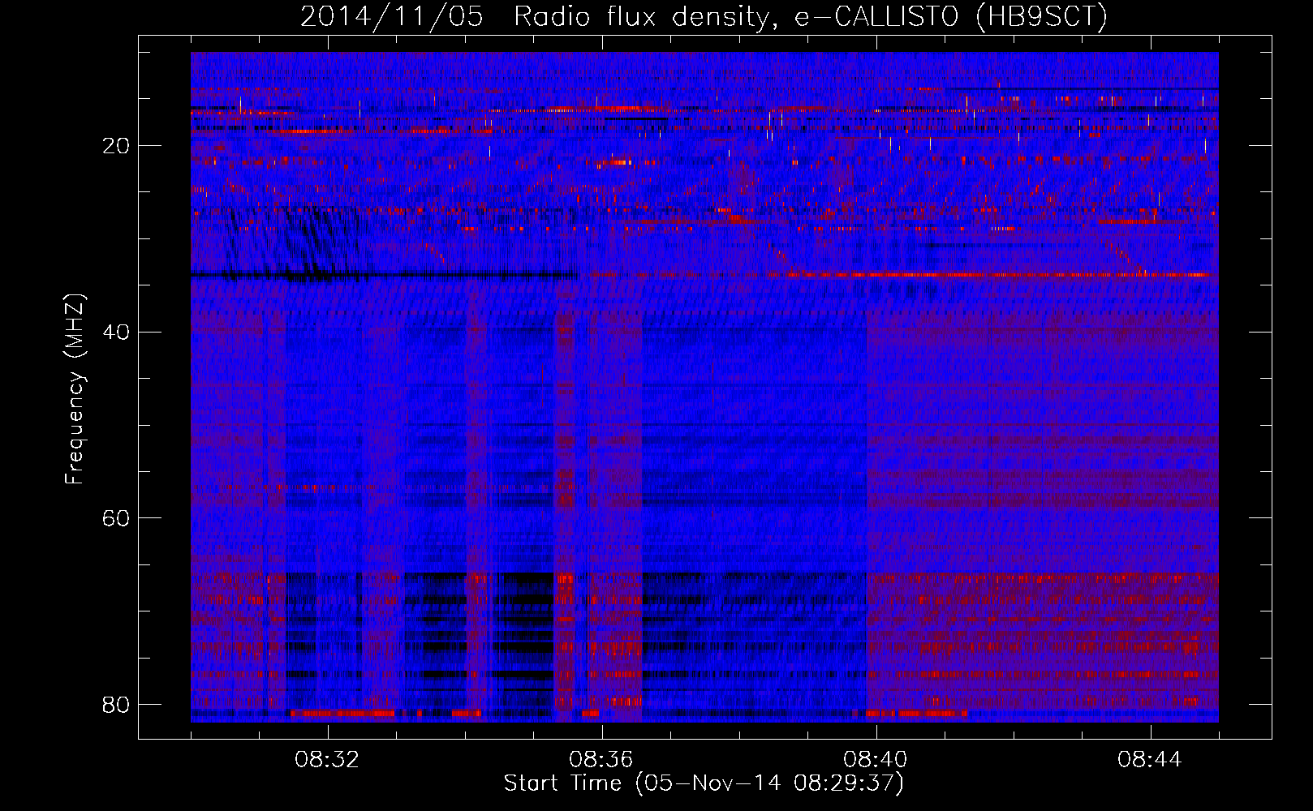Click the plot title mentioning e-CALLISTO (HB9SCT)

click(704, 17)
